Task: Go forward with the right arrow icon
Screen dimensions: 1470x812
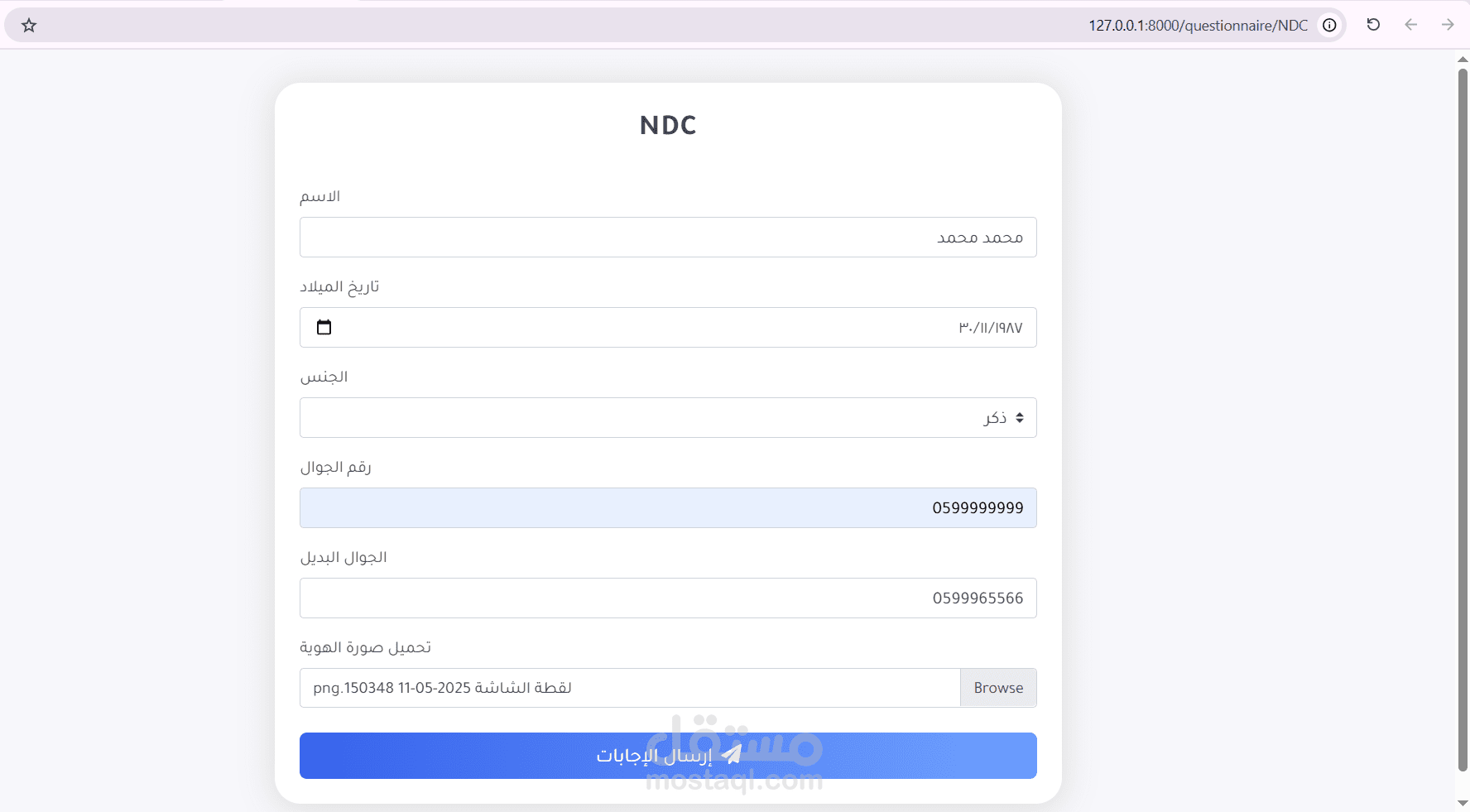Action: (1448, 25)
